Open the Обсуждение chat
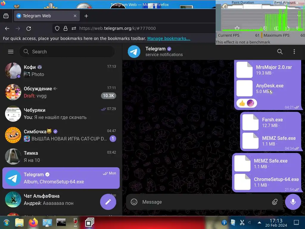The height and width of the screenshot is (229, 305). click(61, 92)
